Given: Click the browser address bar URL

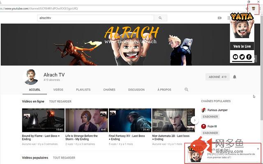Looking at the screenshot, I should 39,9.
